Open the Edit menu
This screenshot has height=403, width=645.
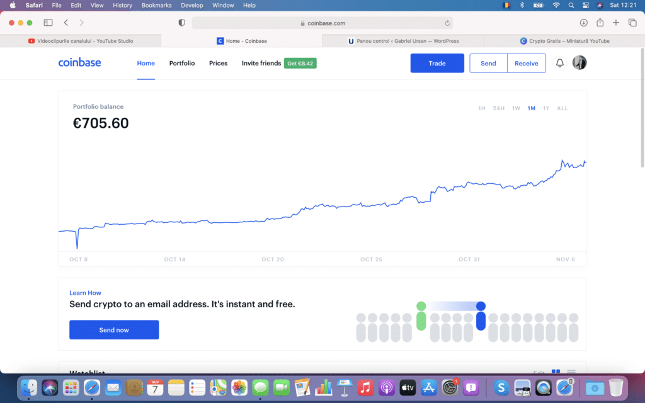click(x=76, y=5)
